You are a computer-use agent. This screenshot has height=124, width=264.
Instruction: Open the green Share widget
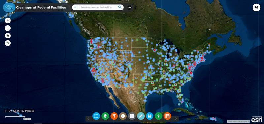coord(158,116)
